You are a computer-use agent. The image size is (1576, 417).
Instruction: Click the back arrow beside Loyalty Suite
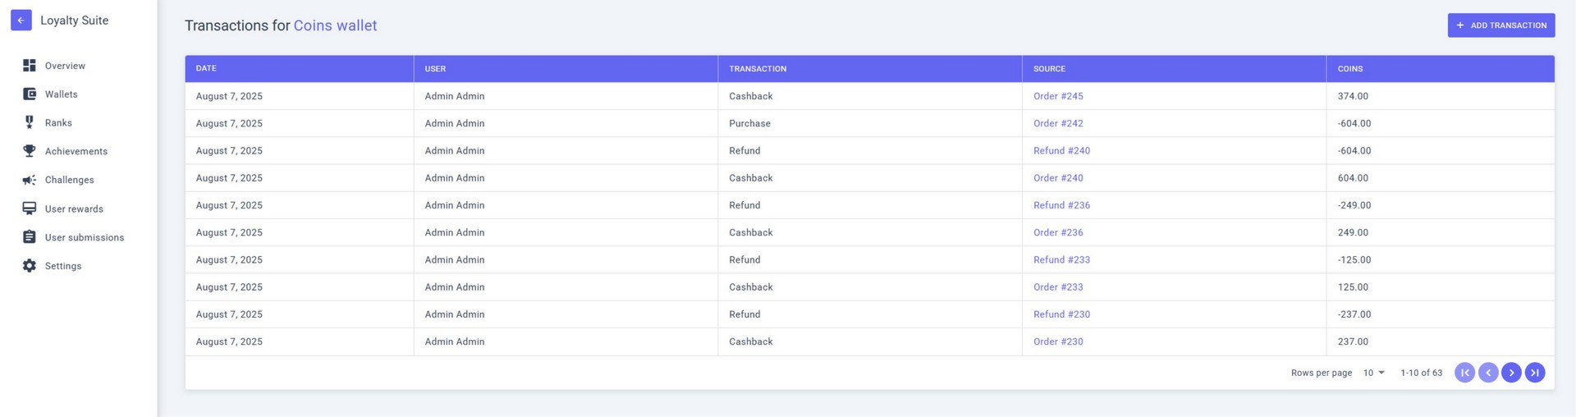(x=21, y=21)
